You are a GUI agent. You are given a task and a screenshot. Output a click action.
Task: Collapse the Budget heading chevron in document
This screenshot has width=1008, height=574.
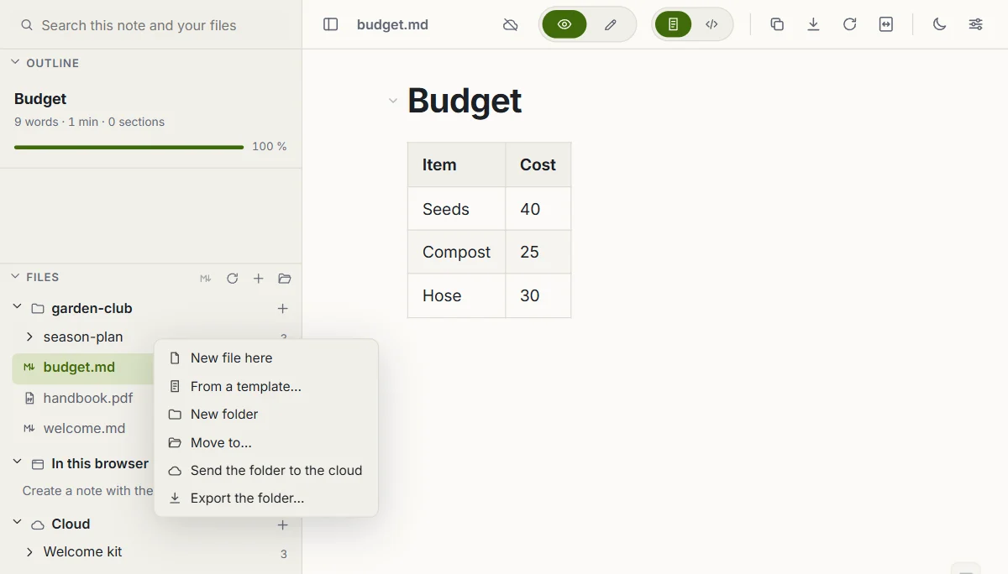point(392,101)
